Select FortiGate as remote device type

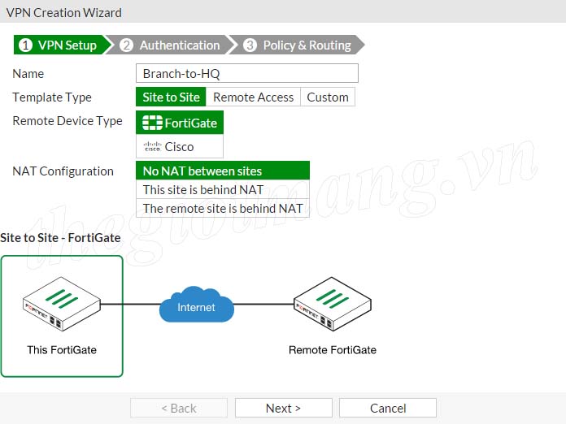(x=180, y=123)
